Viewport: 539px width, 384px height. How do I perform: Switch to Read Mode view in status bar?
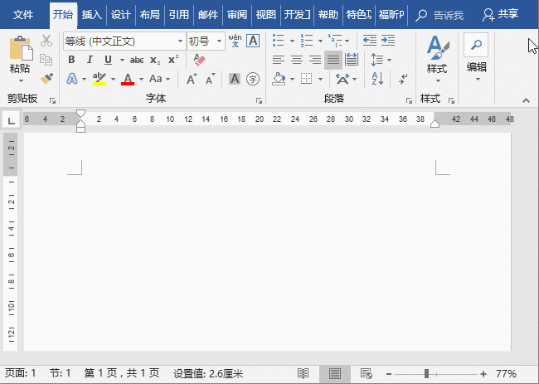(x=303, y=374)
